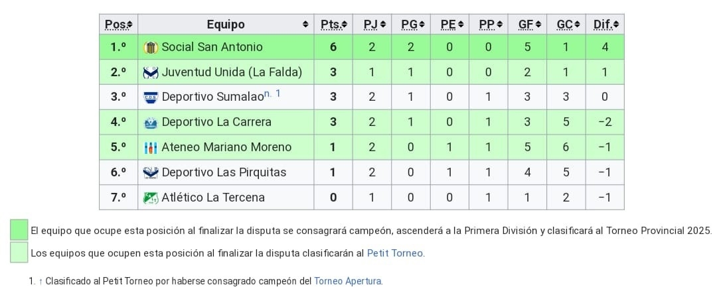Sort table by Equipo column arrows
Screen dimensions: 717x303
point(305,25)
